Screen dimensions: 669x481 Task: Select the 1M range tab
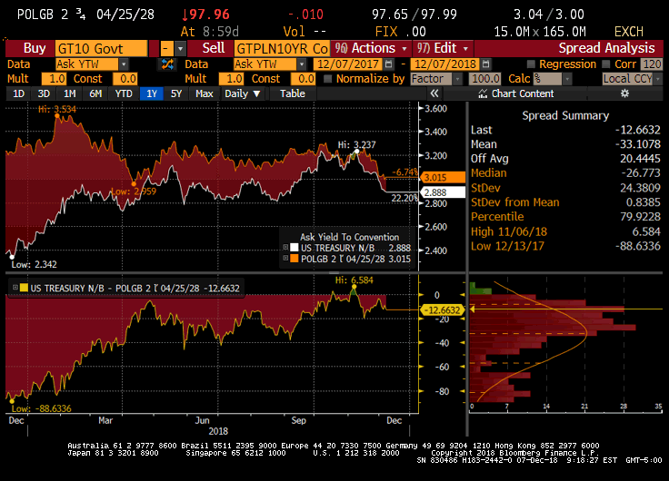[70, 93]
